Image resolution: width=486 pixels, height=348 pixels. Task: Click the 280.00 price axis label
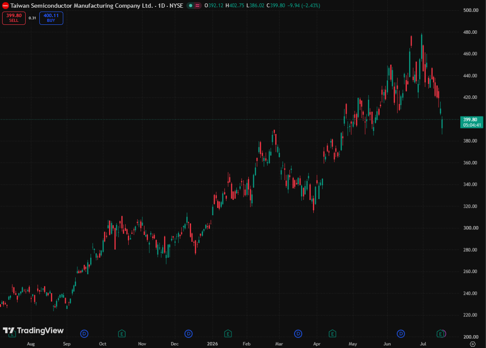coord(471,250)
